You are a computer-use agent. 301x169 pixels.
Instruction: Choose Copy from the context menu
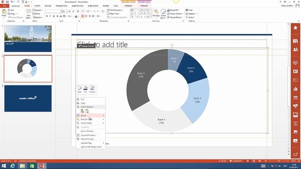(x=91, y=103)
